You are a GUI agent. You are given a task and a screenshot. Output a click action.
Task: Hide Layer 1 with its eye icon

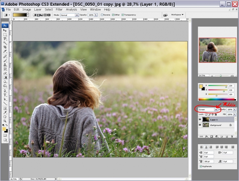200,120
